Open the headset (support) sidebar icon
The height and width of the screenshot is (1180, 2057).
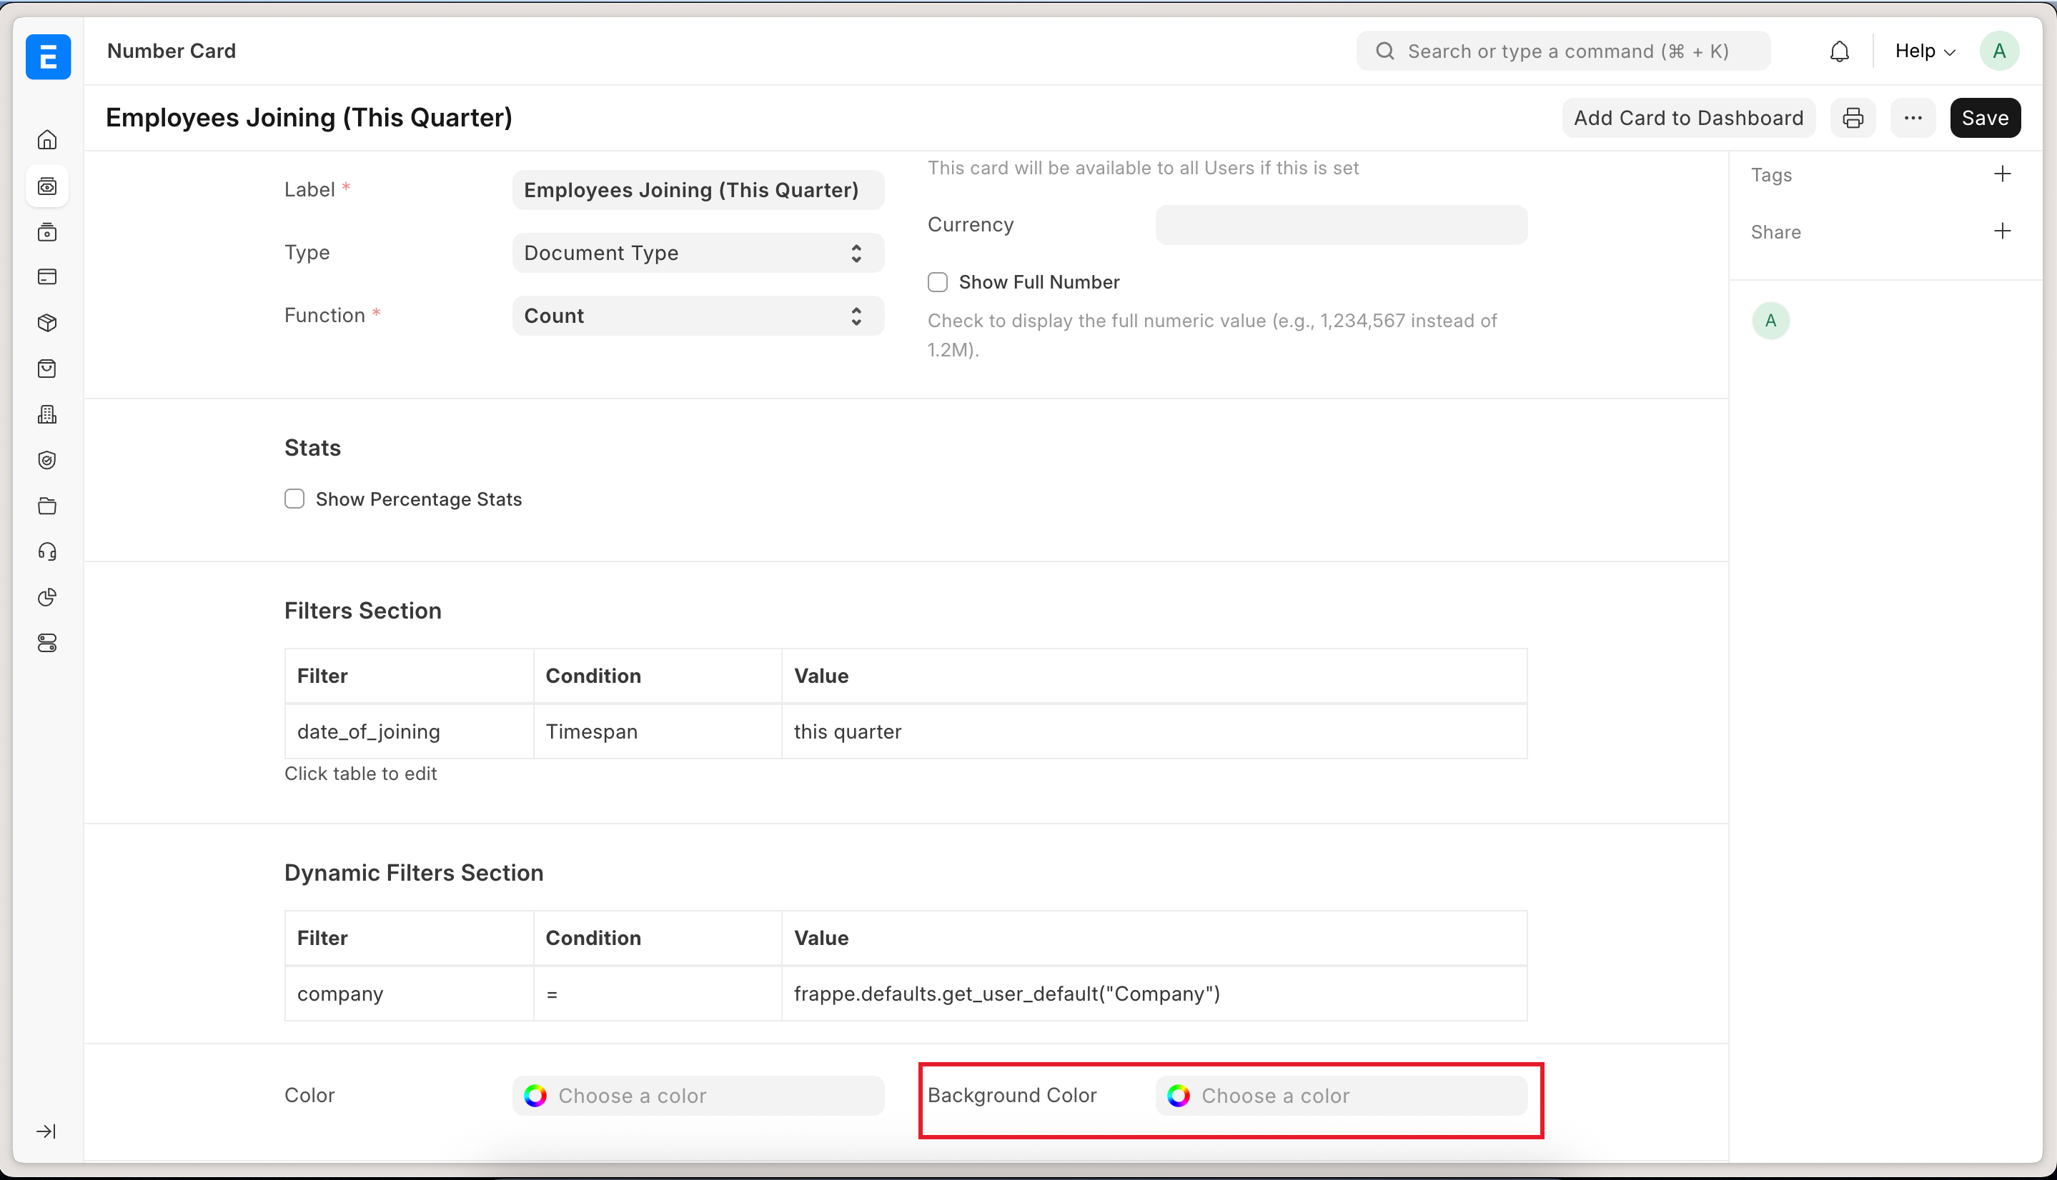47,552
